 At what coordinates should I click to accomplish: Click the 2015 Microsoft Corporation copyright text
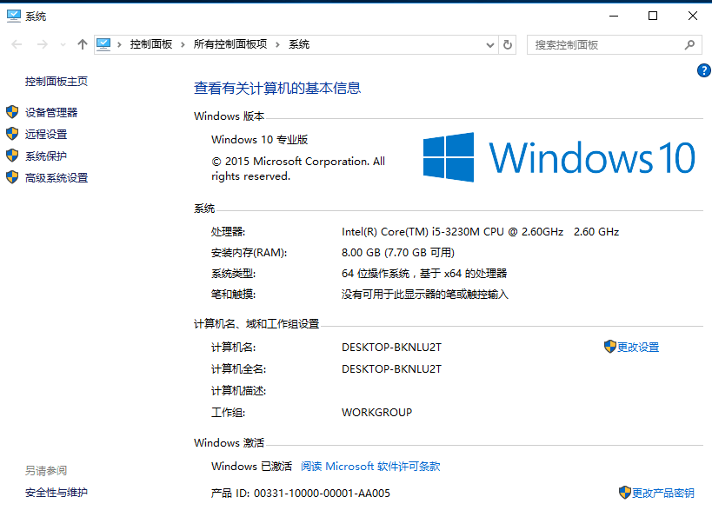pyautogui.click(x=298, y=169)
